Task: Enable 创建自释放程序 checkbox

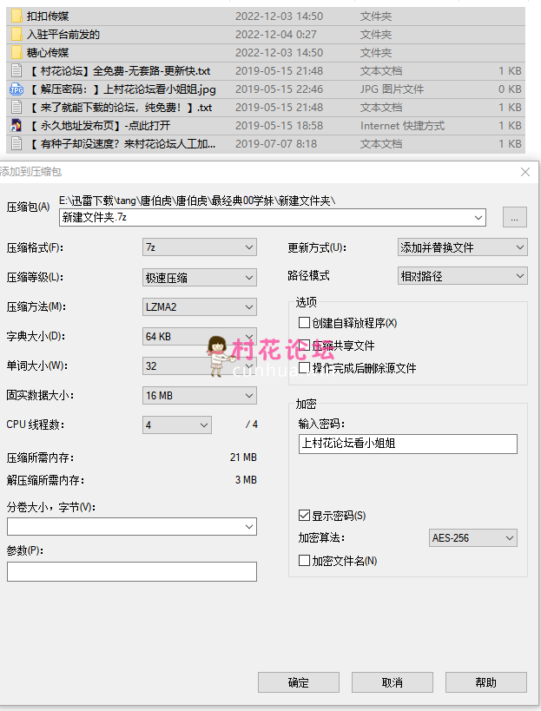Action: [304, 323]
